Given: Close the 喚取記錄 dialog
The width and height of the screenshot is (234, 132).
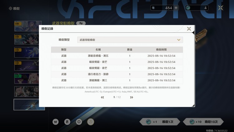Looking at the screenshot, I should [x=189, y=29].
